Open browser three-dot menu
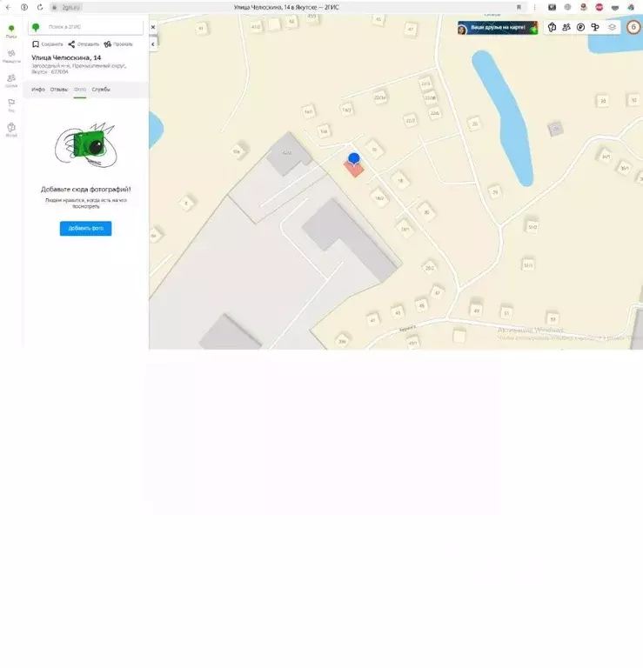 [x=535, y=7]
